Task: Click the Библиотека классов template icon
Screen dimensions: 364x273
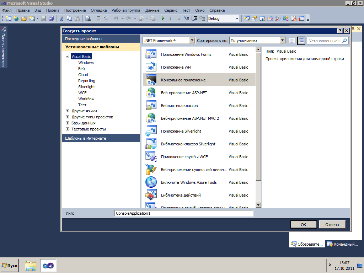Action: click(151, 106)
